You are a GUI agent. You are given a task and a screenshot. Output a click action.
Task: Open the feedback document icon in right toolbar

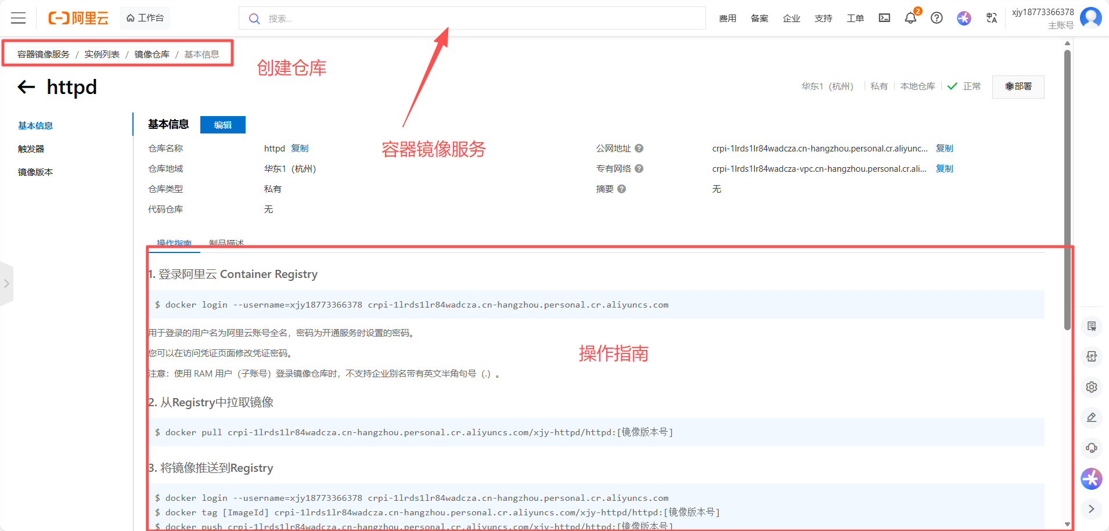[x=1092, y=326]
